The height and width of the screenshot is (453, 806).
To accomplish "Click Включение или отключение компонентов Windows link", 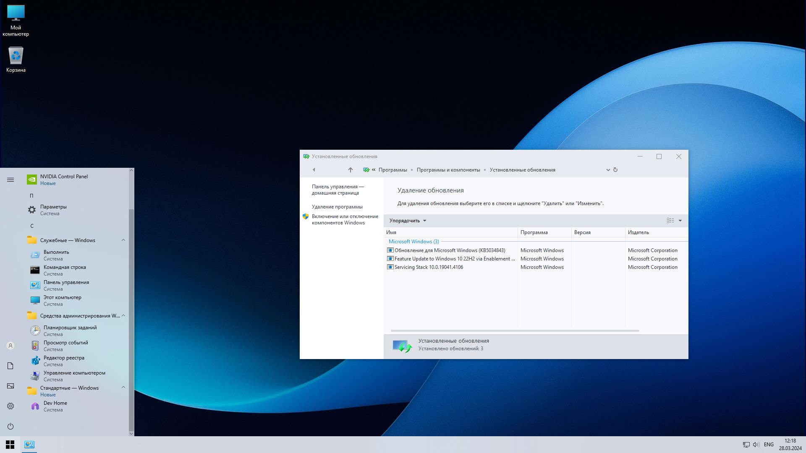I will [345, 219].
